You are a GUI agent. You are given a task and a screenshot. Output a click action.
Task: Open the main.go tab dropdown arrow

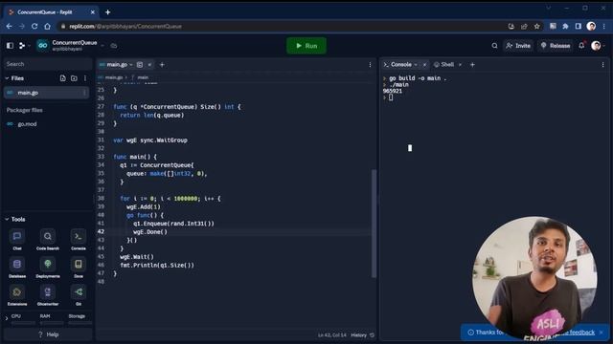coord(131,65)
